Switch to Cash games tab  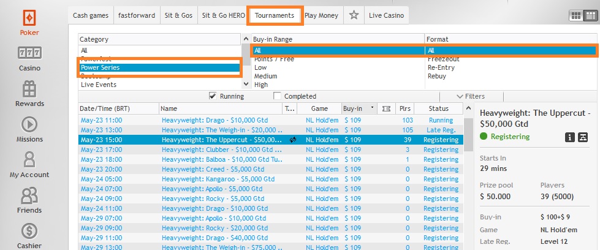91,16
